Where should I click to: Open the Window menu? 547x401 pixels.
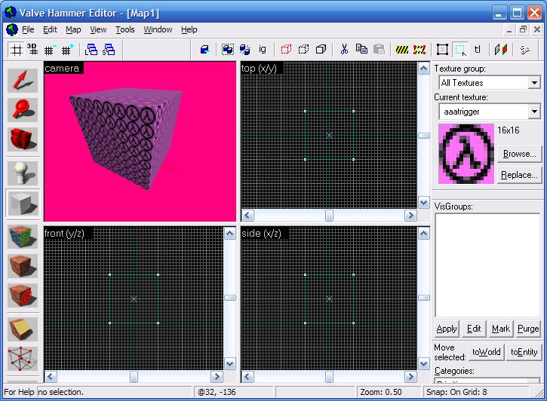(x=158, y=29)
